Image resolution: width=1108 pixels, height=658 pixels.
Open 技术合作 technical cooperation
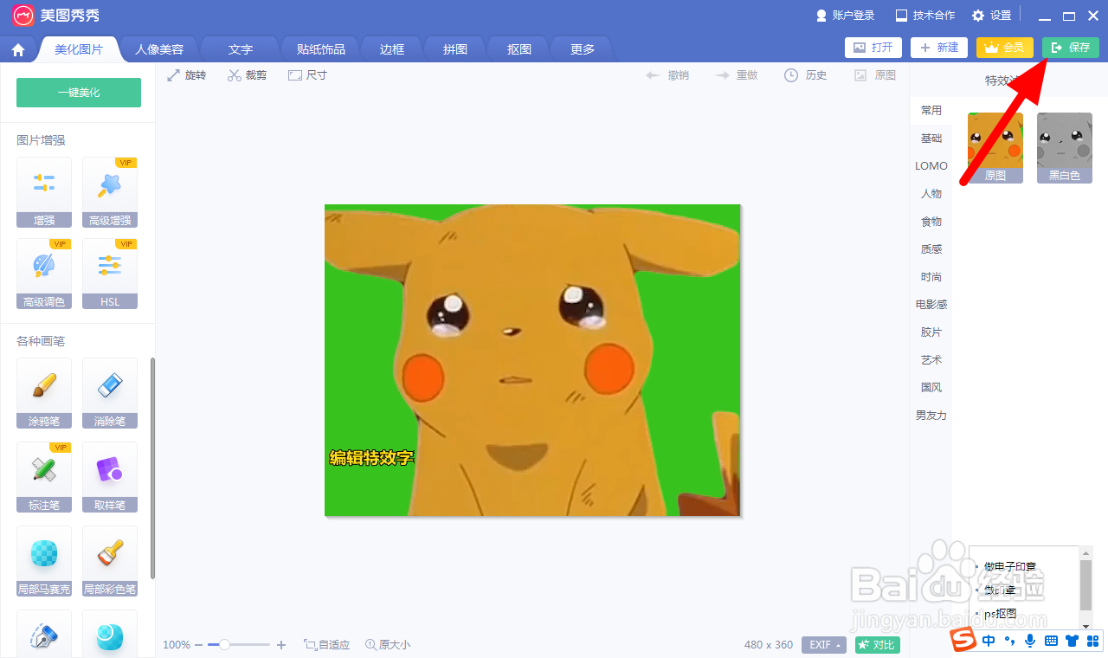click(x=925, y=16)
